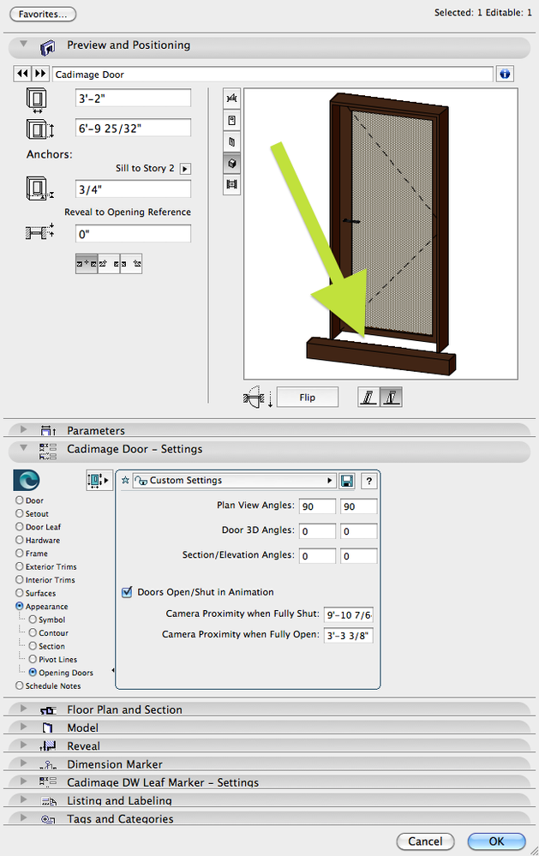
Task: Collapse the Cadimage Door - Settings panel
Action: pos(23,447)
